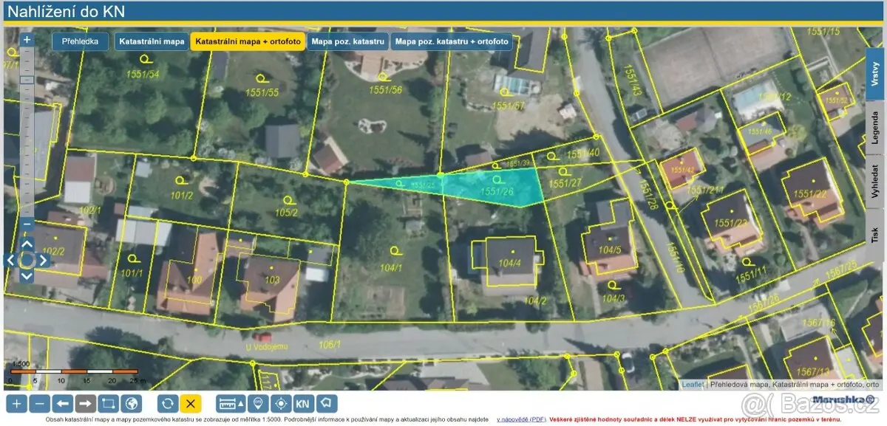Click the globe full extent icon

pyautogui.click(x=131, y=403)
